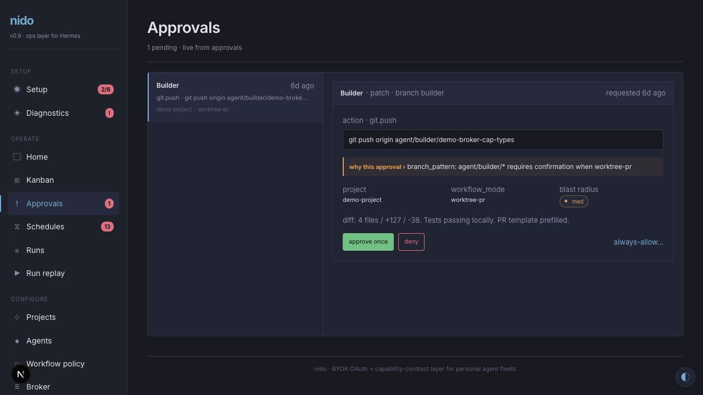Screen dimensions: 703x395
Task: Click the Run replay play icon
Action: [17, 273]
